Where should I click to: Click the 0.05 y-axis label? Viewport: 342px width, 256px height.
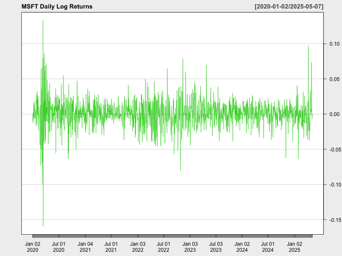[334, 79]
